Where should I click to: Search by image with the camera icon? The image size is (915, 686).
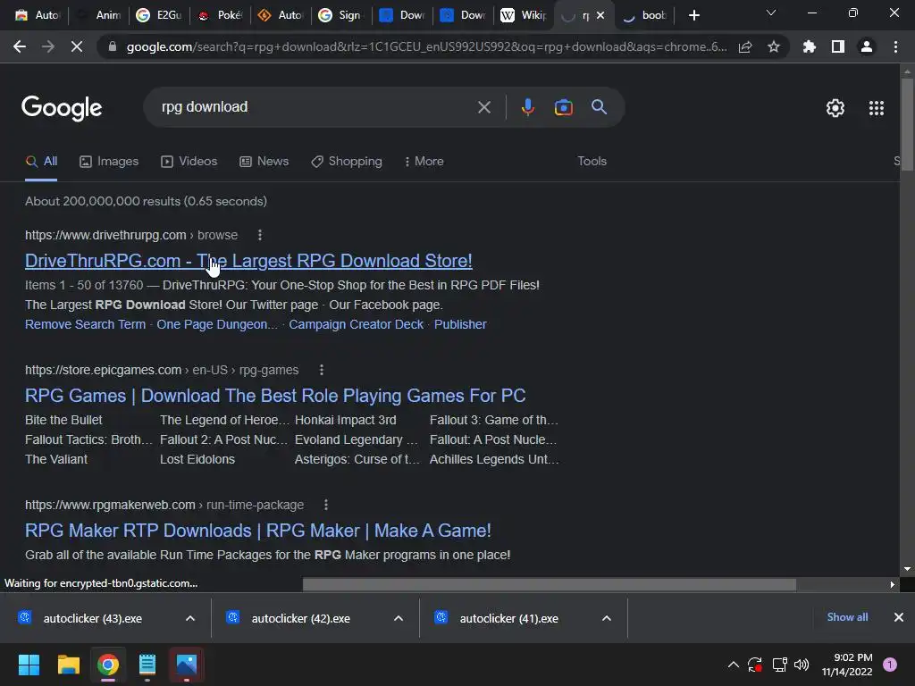point(563,107)
